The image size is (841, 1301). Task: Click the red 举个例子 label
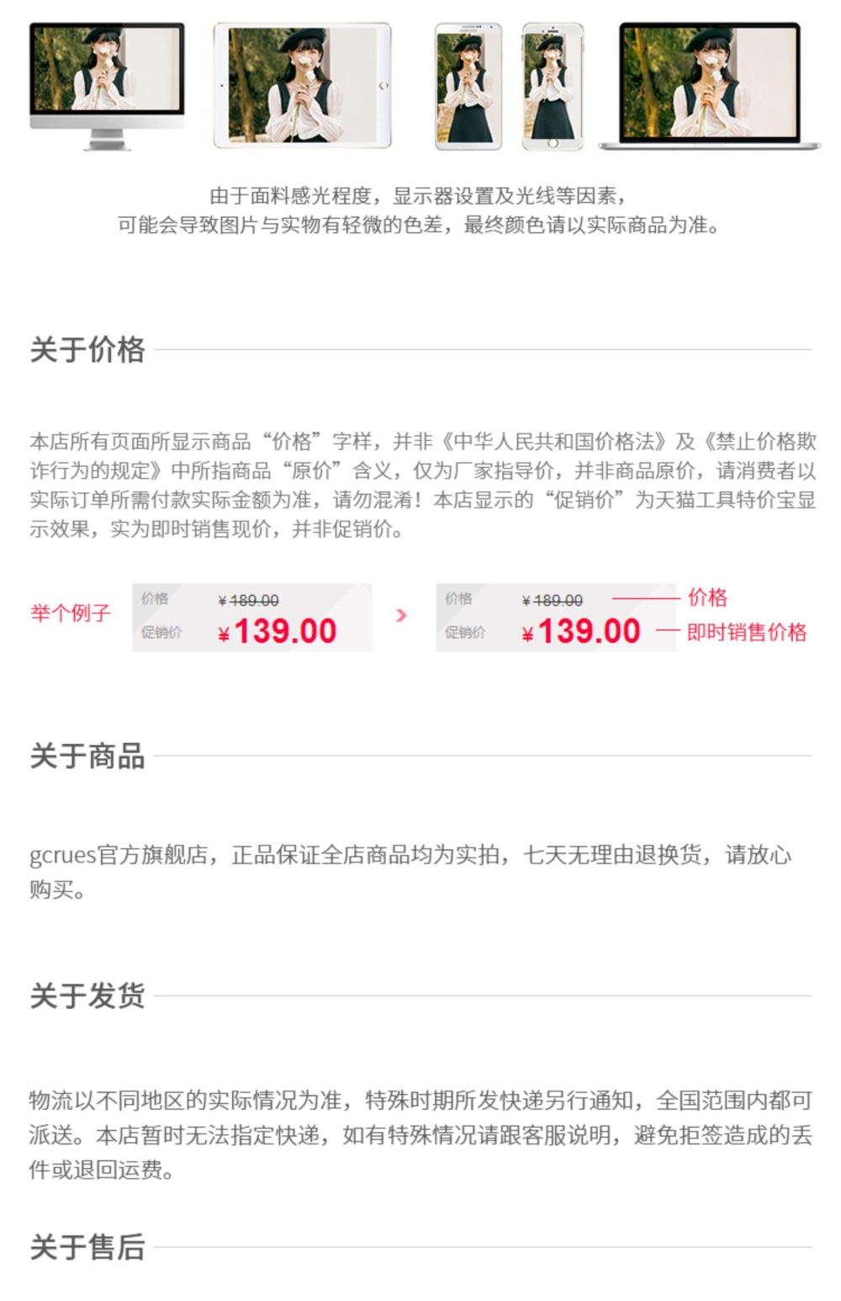point(71,613)
